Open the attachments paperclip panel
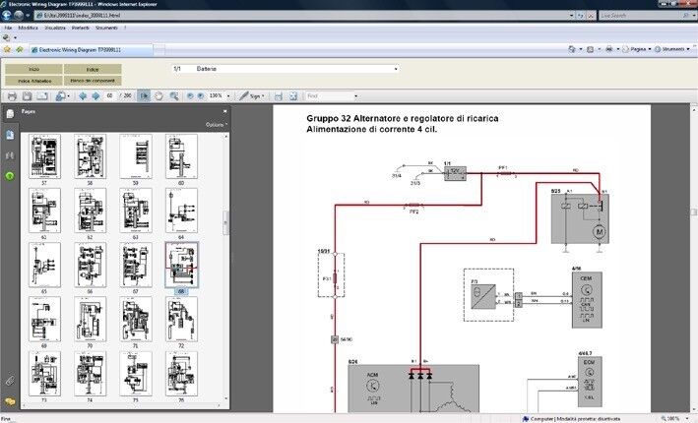This screenshot has width=698, height=423. coord(10,380)
